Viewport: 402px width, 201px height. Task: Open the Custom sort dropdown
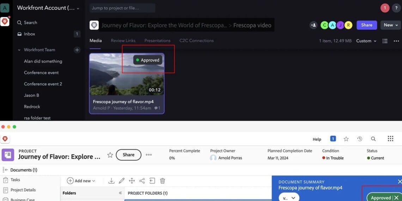[x=366, y=41]
